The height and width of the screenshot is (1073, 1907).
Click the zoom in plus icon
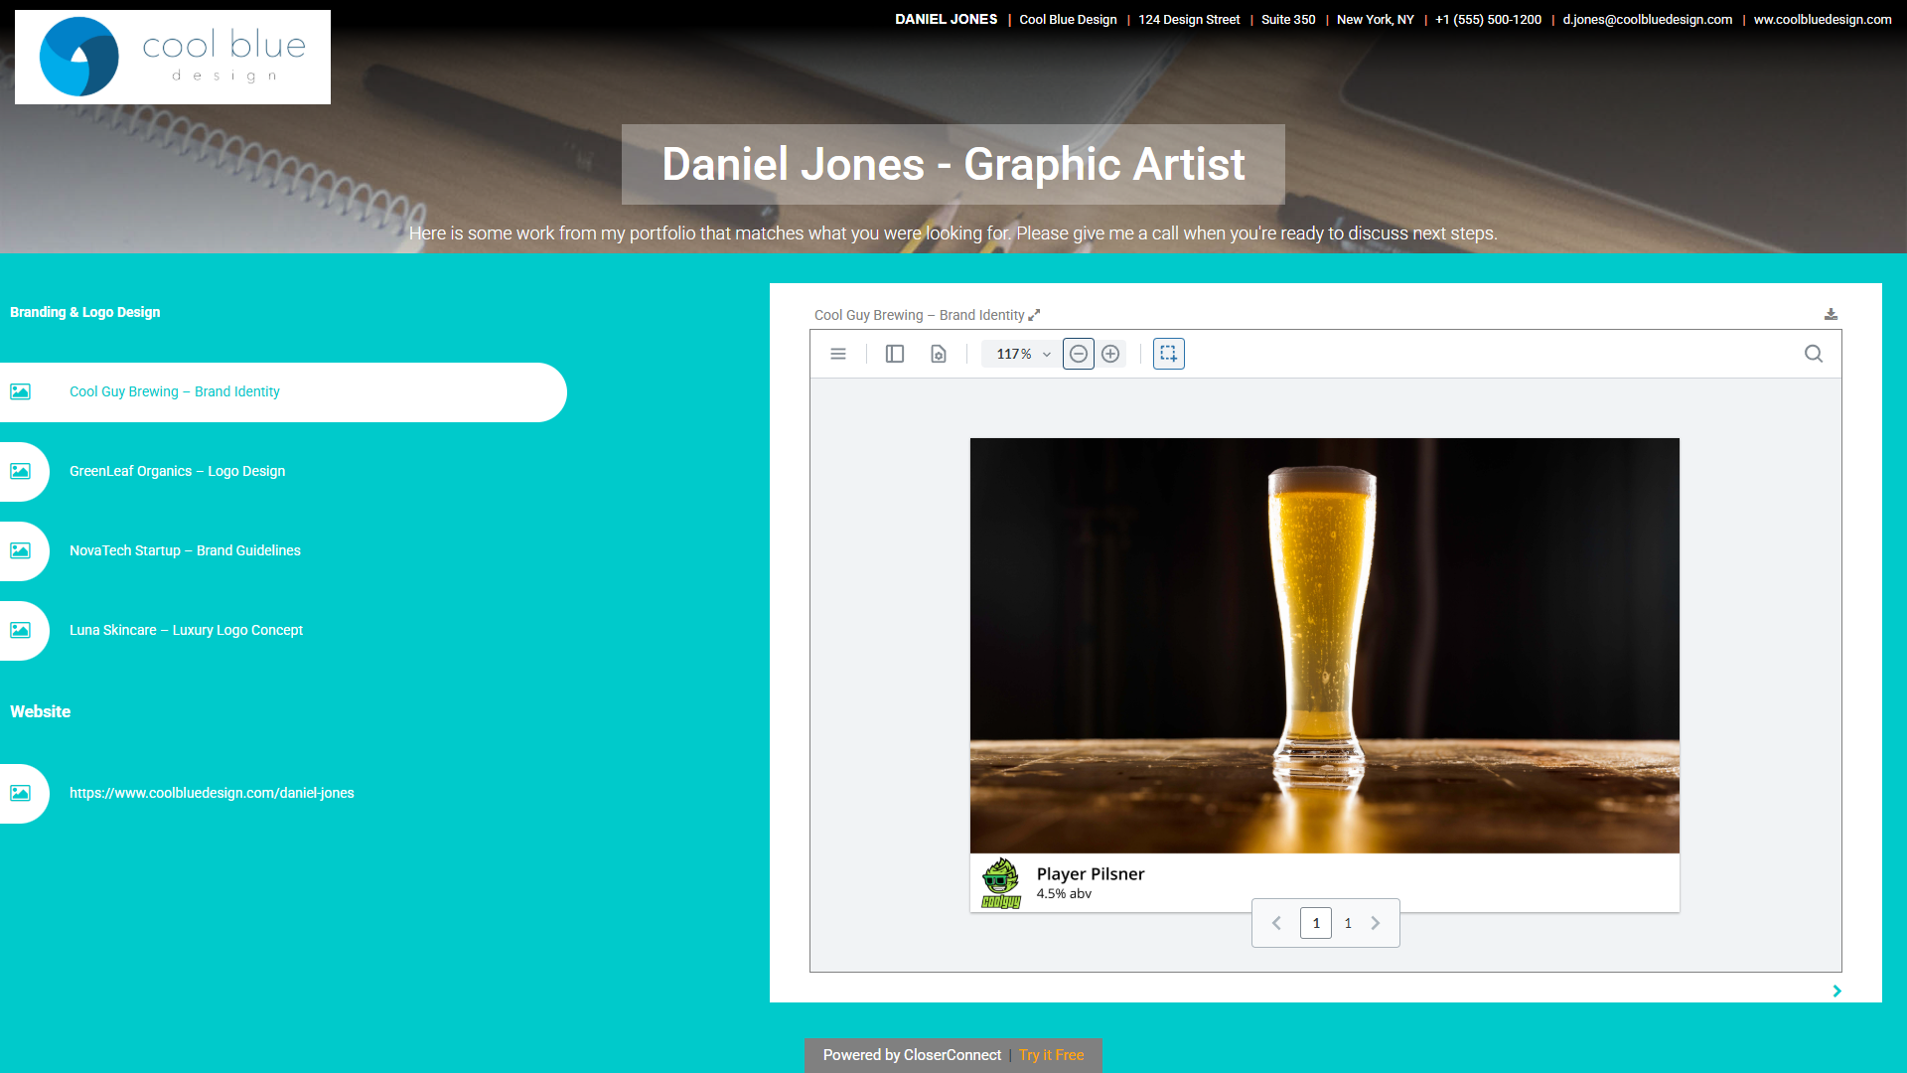(1110, 354)
